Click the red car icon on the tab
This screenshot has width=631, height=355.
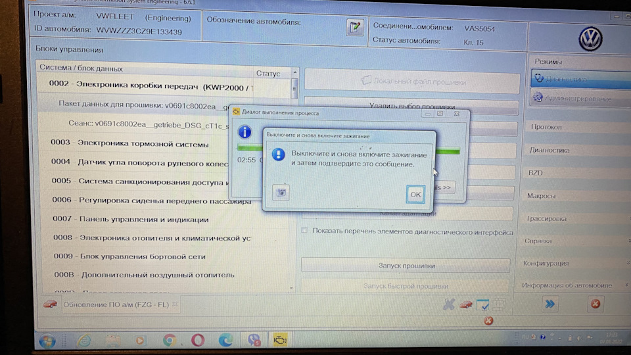(x=50, y=304)
